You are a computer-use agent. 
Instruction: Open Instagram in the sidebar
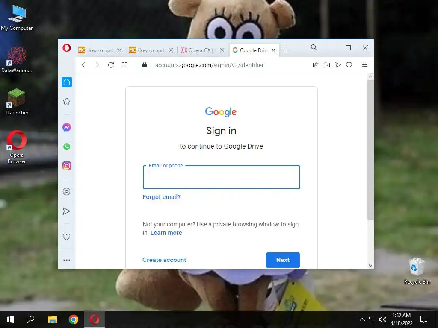pyautogui.click(x=66, y=166)
